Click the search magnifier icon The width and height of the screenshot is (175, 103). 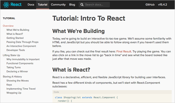tap(82, 5)
